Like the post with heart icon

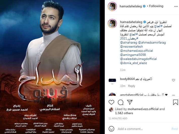coord(111,102)
